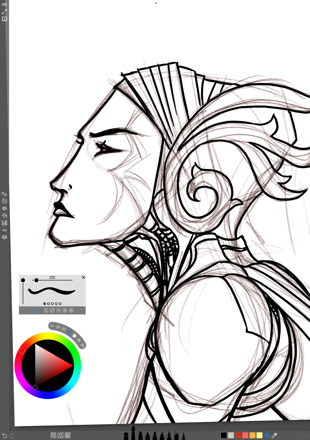Select the raised active pen brush in bottom bar
310x440 pixels.
[133, 433]
